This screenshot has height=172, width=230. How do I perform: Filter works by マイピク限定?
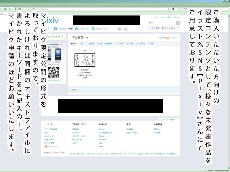(140, 44)
